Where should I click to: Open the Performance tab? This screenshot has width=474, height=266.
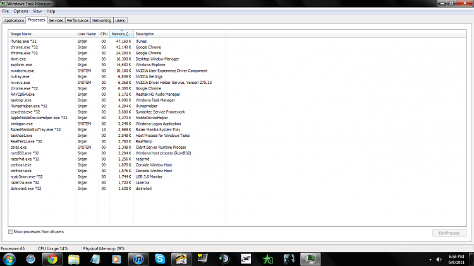77,21
